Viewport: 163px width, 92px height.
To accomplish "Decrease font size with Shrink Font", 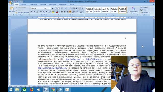I will coord(55,8).
